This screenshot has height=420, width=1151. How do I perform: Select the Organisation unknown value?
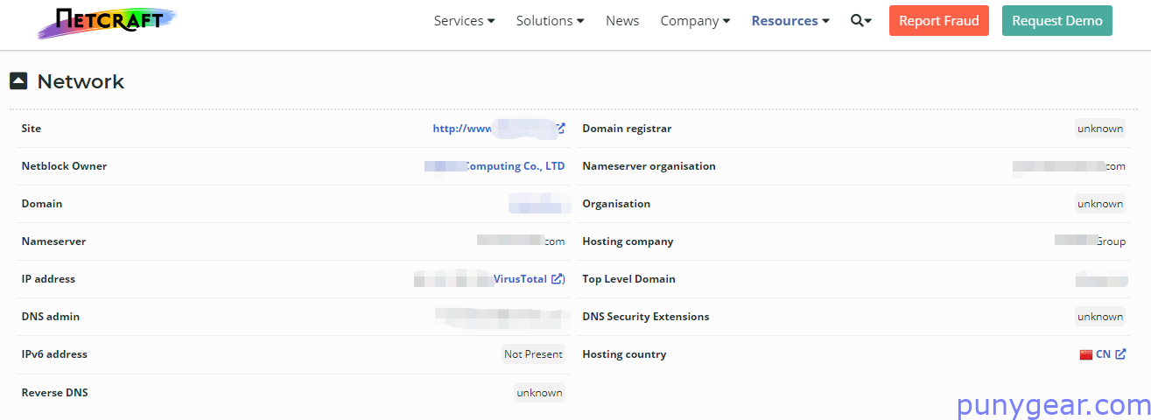pyautogui.click(x=1100, y=204)
